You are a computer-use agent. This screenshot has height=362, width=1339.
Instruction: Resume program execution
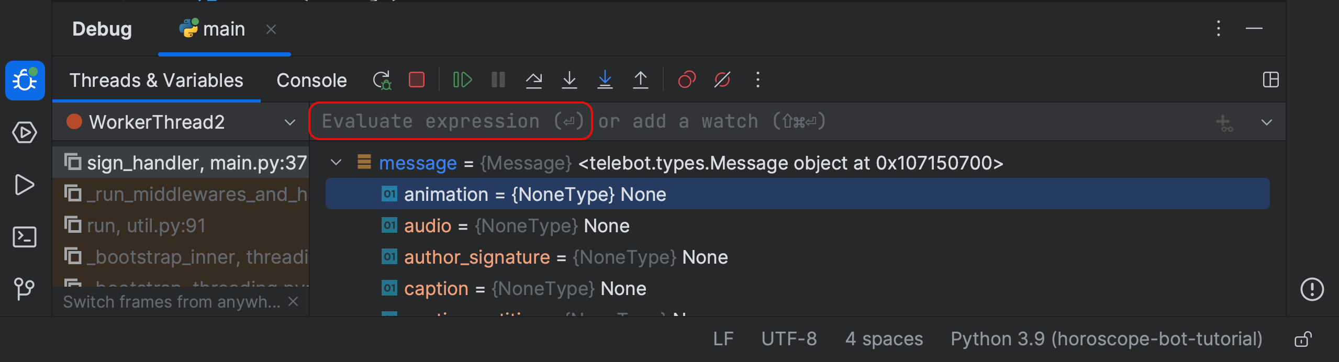coord(461,80)
